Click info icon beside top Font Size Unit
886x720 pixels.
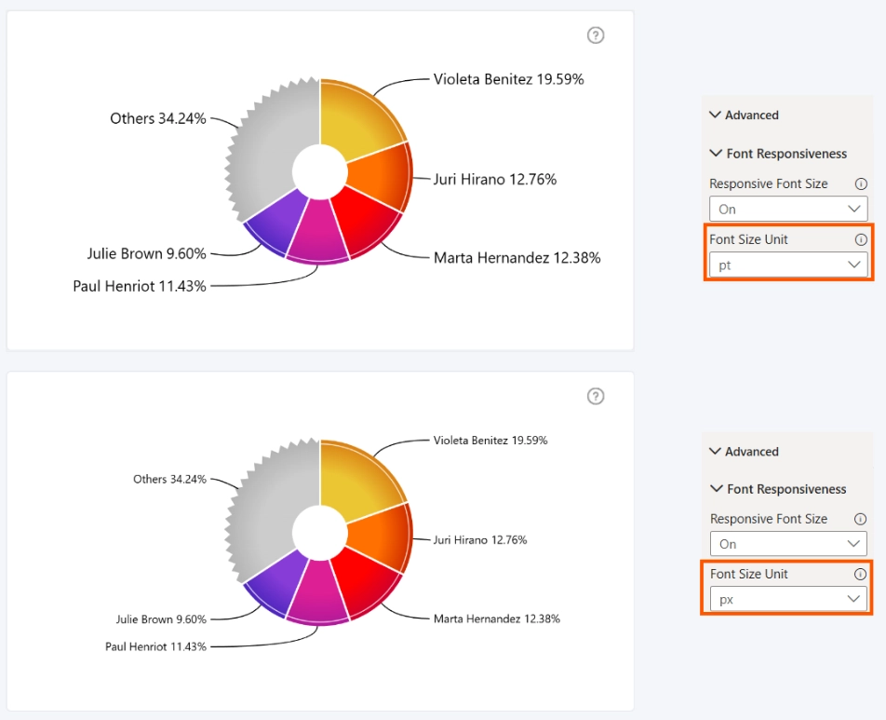point(861,239)
